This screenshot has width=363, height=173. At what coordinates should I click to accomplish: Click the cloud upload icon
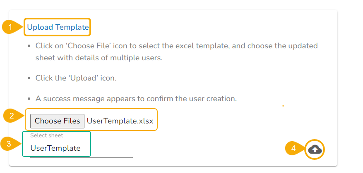(315, 149)
